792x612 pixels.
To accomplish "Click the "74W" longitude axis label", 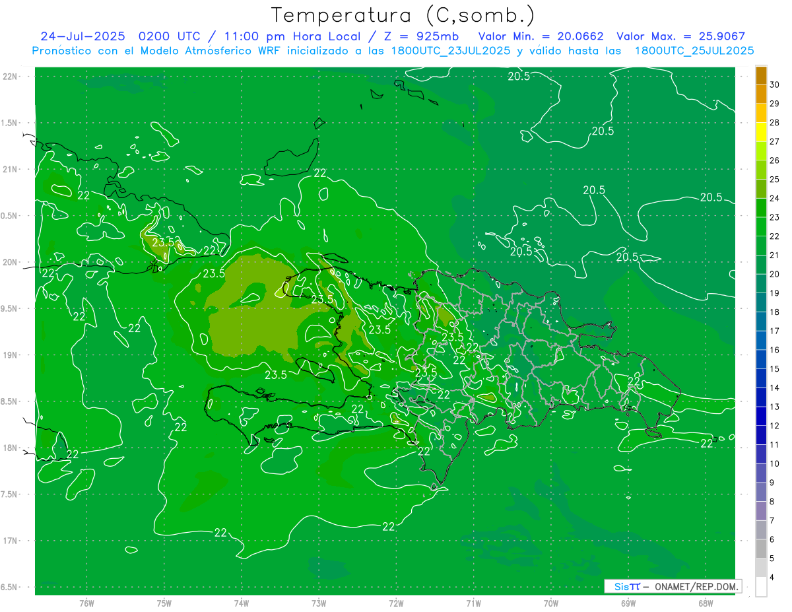I will [x=242, y=603].
